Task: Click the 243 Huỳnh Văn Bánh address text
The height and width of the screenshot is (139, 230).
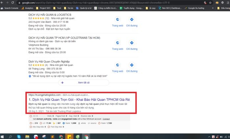Action: pos(40,22)
